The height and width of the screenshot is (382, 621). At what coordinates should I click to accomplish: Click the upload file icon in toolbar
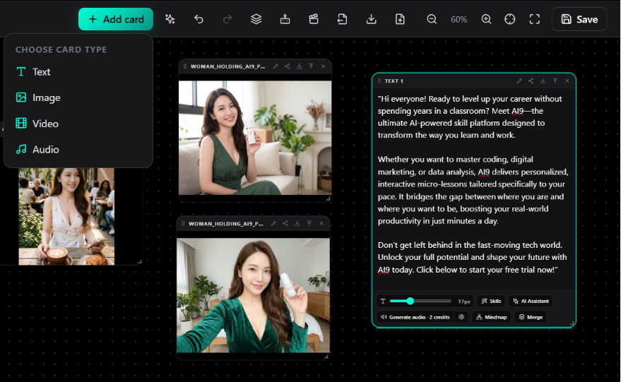(x=400, y=19)
